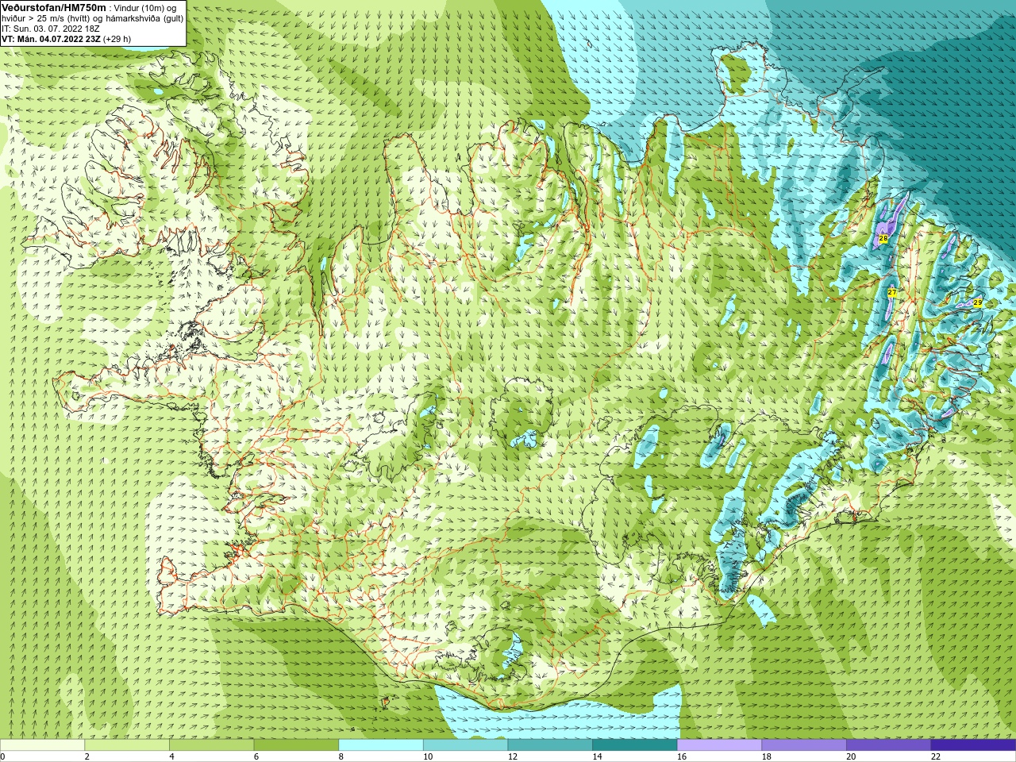
Task: Click the 6–8 m/s darker green legend swatch
Action: (x=296, y=745)
